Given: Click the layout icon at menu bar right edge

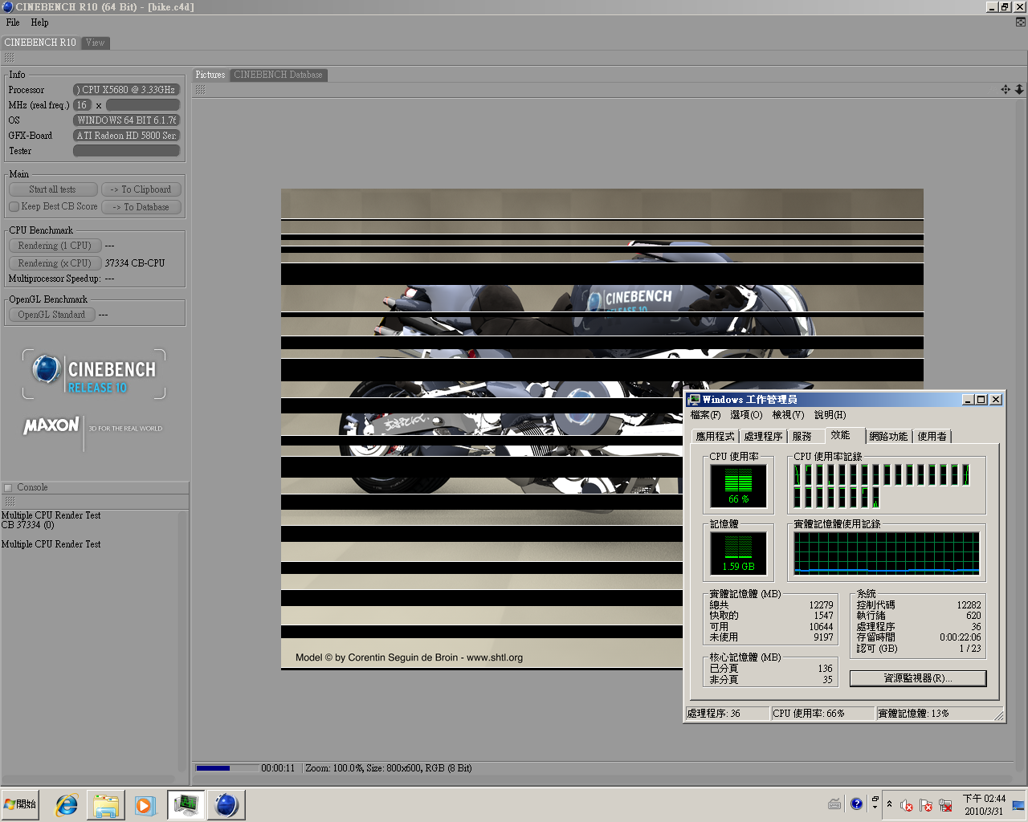Looking at the screenshot, I should pos(1020,22).
